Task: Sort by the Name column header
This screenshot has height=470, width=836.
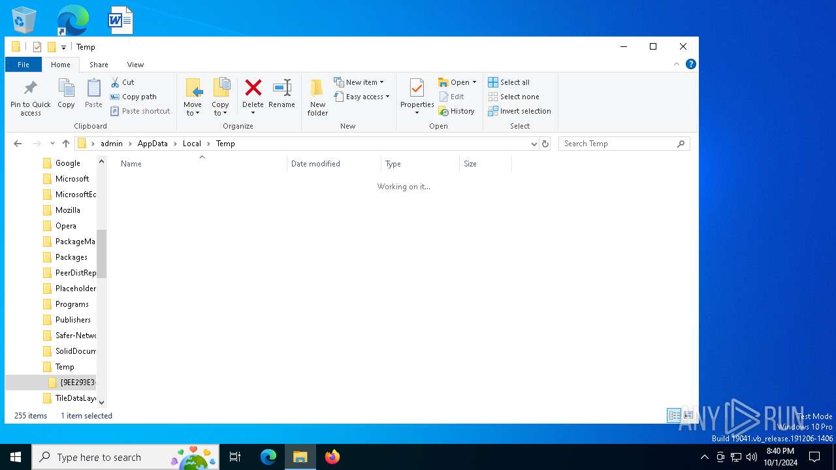Action: (x=201, y=164)
